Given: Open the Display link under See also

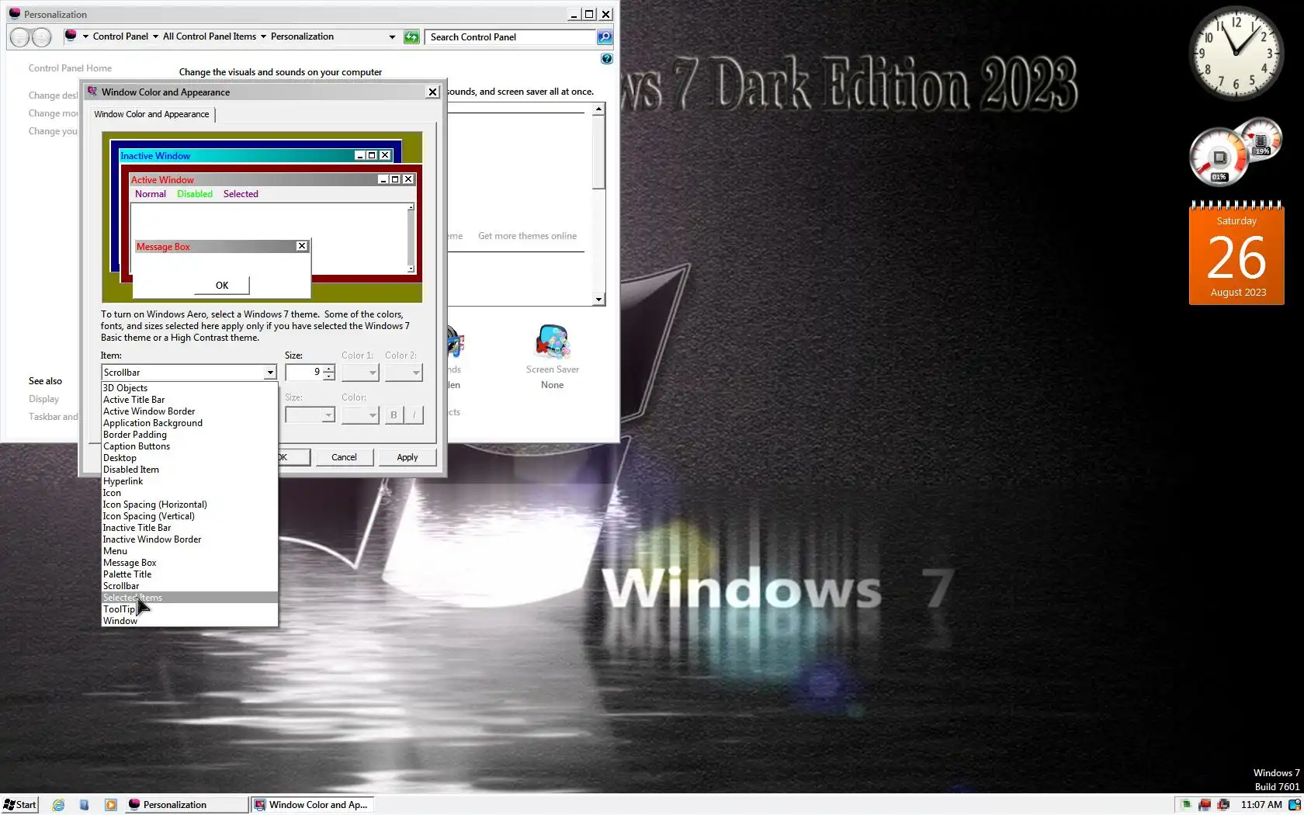Looking at the screenshot, I should [43, 399].
